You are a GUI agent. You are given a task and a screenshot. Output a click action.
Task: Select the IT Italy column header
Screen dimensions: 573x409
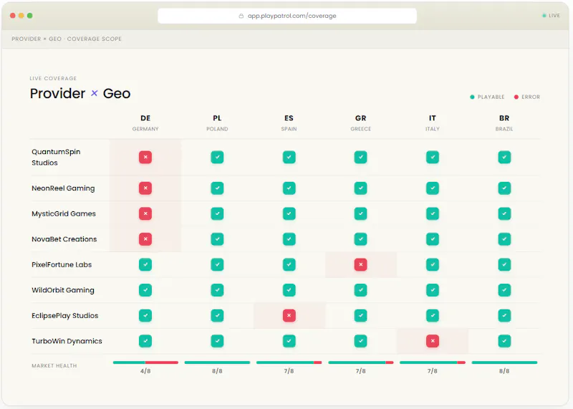(x=433, y=122)
